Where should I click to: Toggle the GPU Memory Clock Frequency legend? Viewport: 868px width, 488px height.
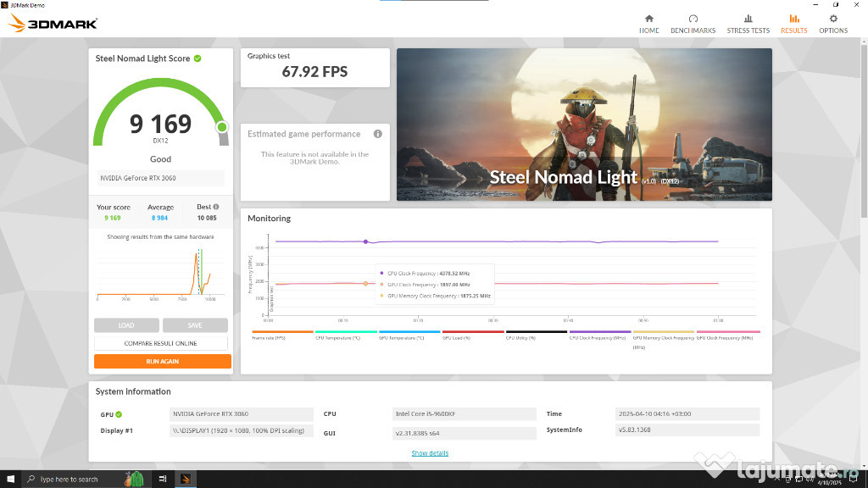pos(663,342)
